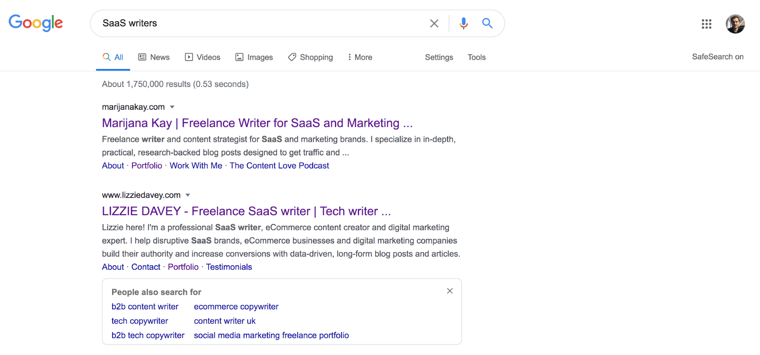Click the About 1,750,000 results text
This screenshot has width=760, height=355.
[175, 84]
